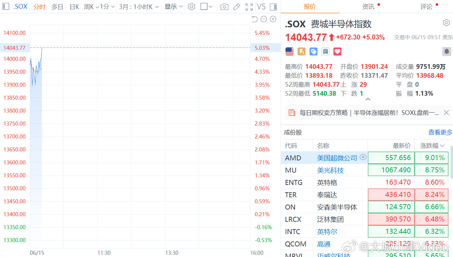453x257 pixels.
Task: Open the 3月:1小时K range dropdown
Action: [139, 7]
